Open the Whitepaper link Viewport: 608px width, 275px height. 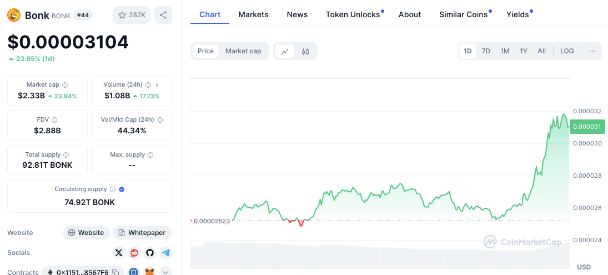(142, 233)
